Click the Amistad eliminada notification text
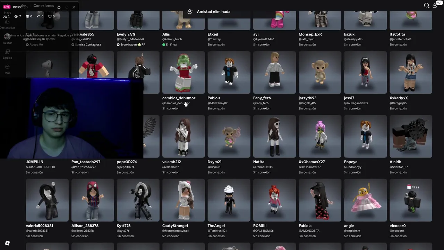 pyautogui.click(x=213, y=11)
